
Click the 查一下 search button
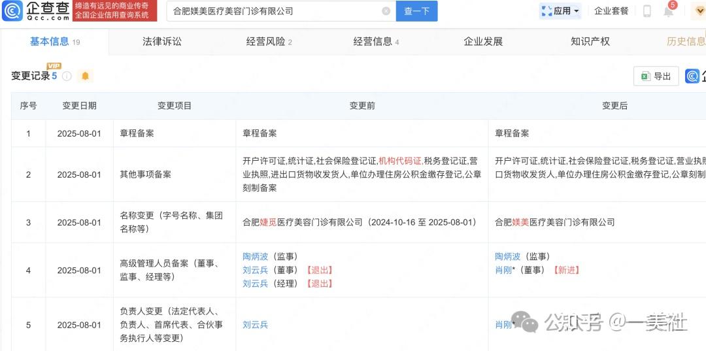416,11
